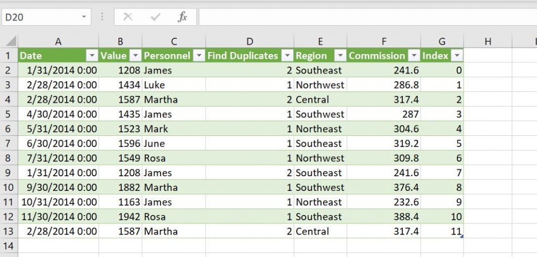
Task: Open the Commission filter dropdown
Action: point(414,56)
